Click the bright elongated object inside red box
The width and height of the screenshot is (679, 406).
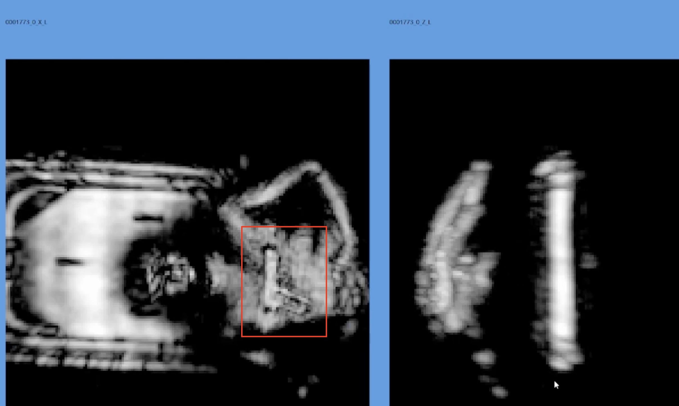(271, 277)
